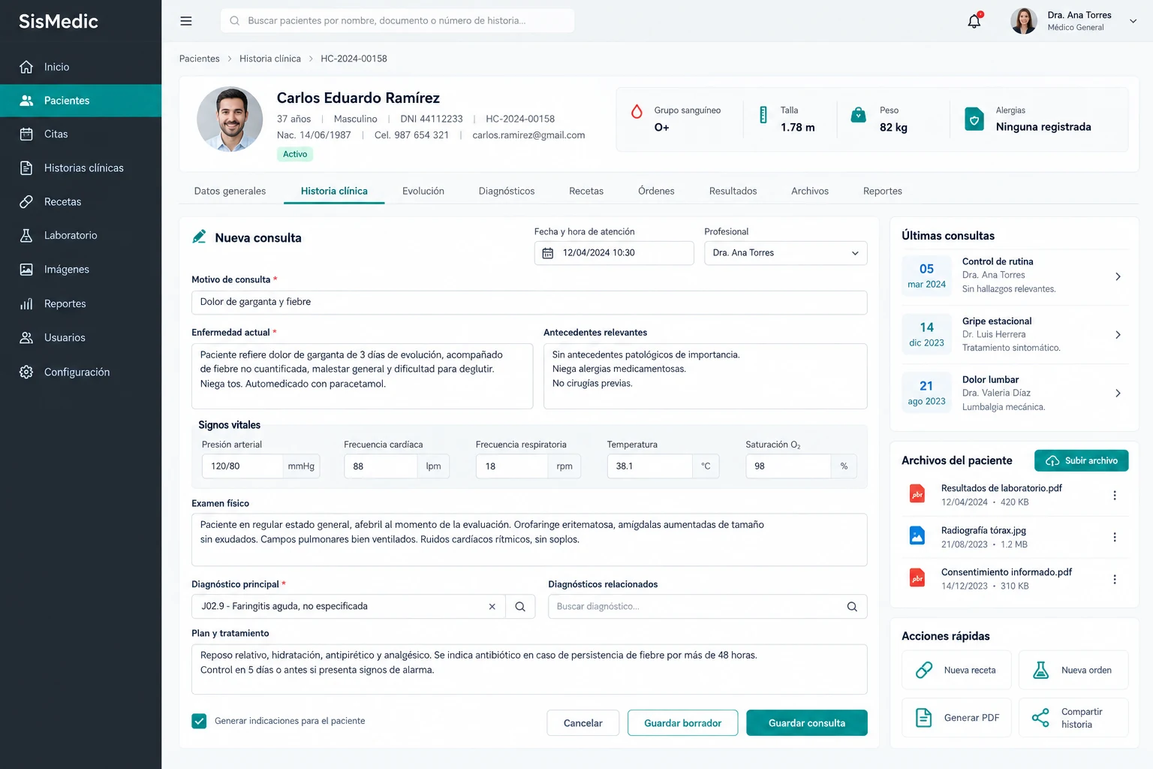Click search icon next to Diagnóstico principal
The height and width of the screenshot is (769, 1153).
coord(520,607)
